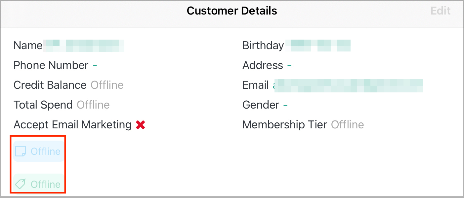Click the Membership Tier label
464x198 pixels.
[x=285, y=125]
